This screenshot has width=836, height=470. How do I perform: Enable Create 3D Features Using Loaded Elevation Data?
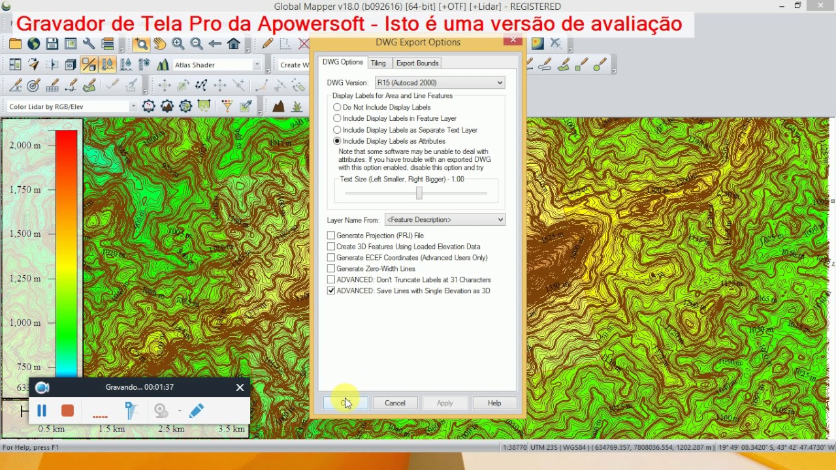click(x=331, y=247)
